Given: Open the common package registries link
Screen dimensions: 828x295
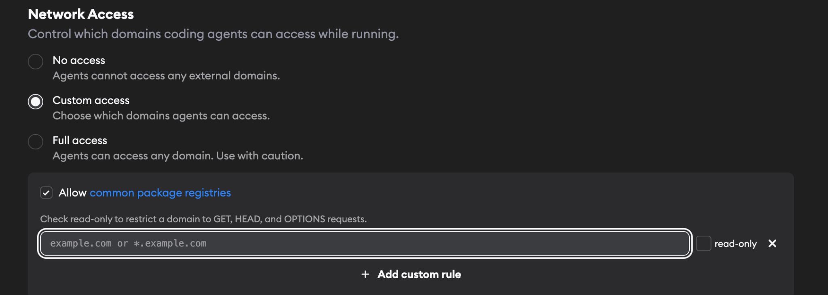Looking at the screenshot, I should click(x=160, y=193).
